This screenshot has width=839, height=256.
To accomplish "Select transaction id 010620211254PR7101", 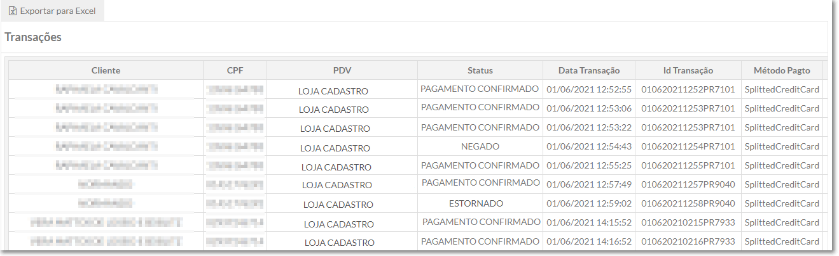I will click(x=688, y=146).
